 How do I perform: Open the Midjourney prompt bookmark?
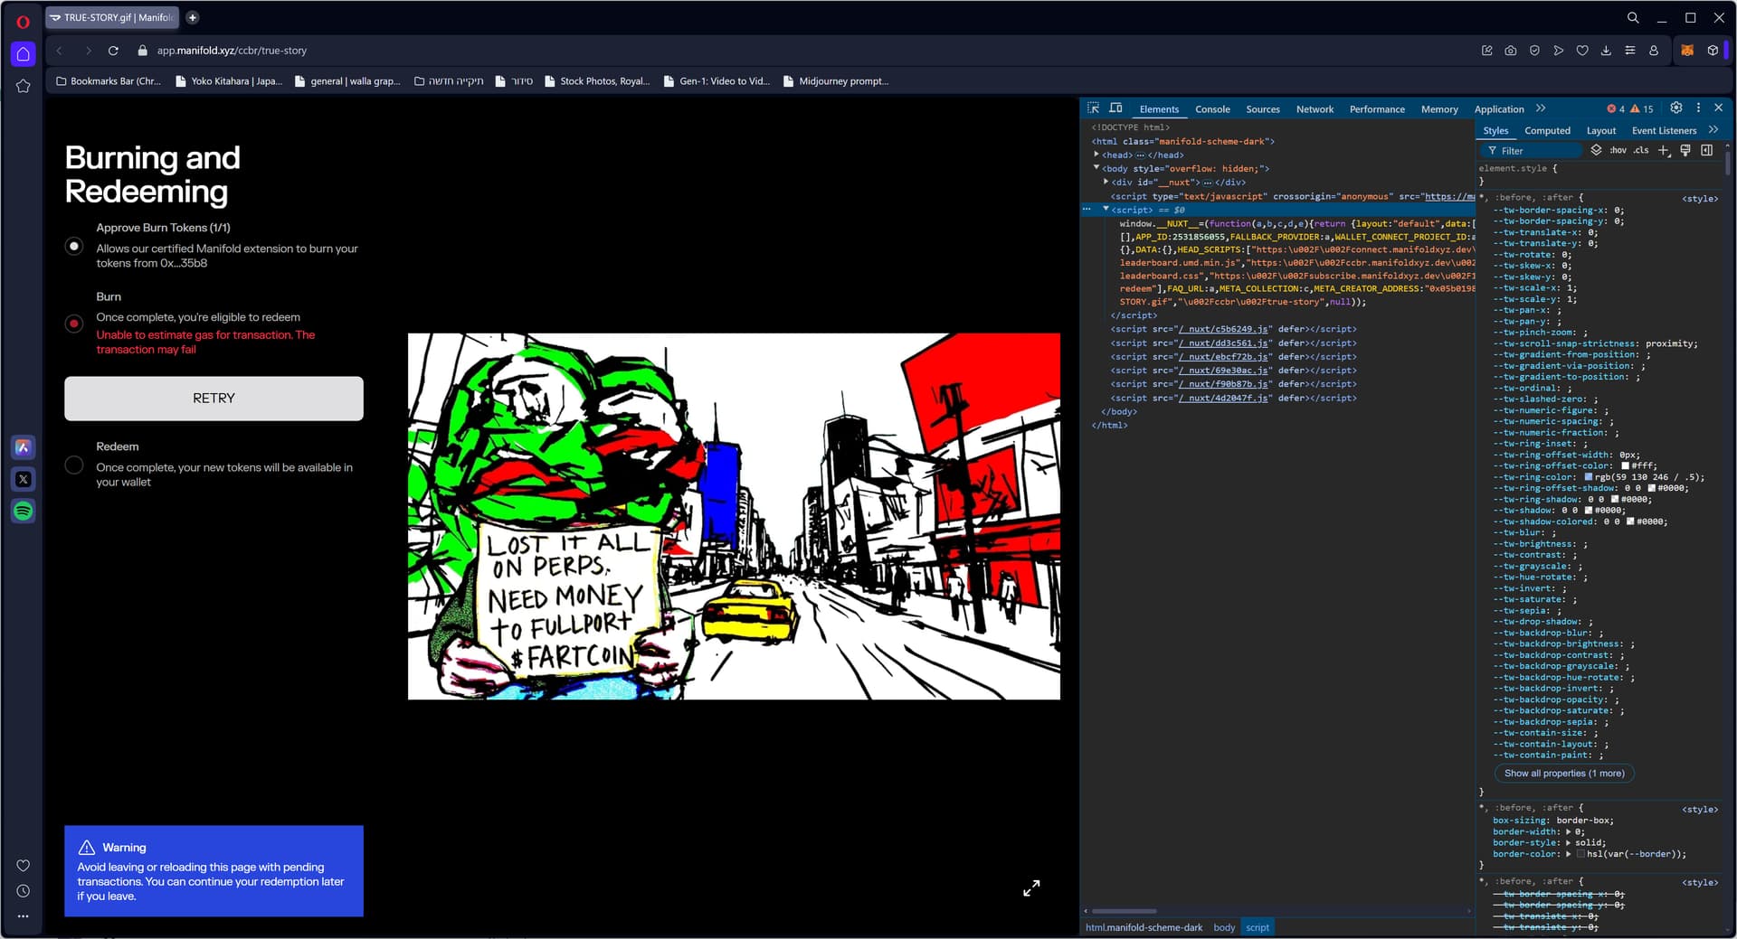(836, 81)
